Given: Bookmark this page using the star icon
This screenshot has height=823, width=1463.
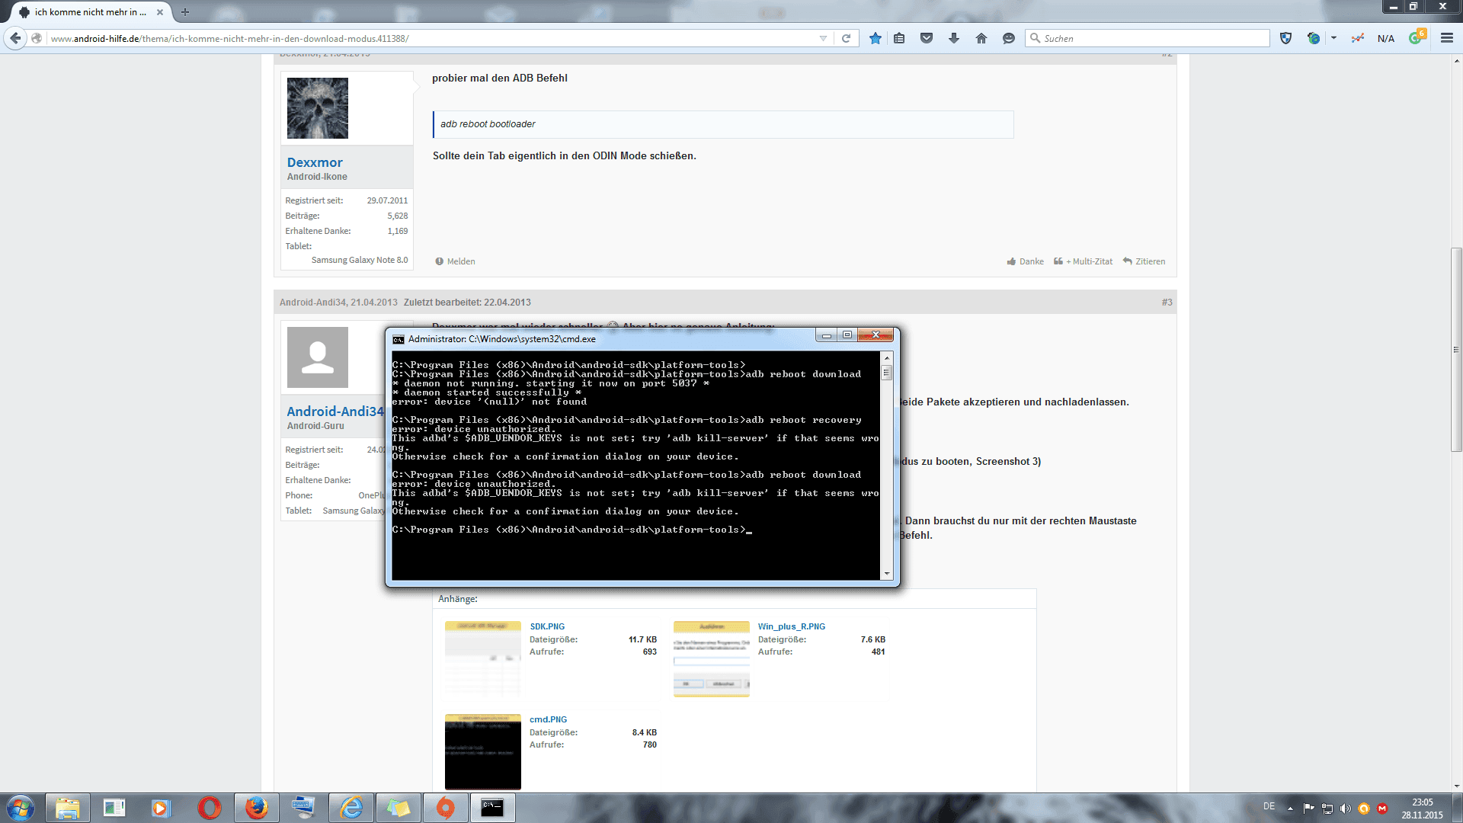Looking at the screenshot, I should pos(876,38).
